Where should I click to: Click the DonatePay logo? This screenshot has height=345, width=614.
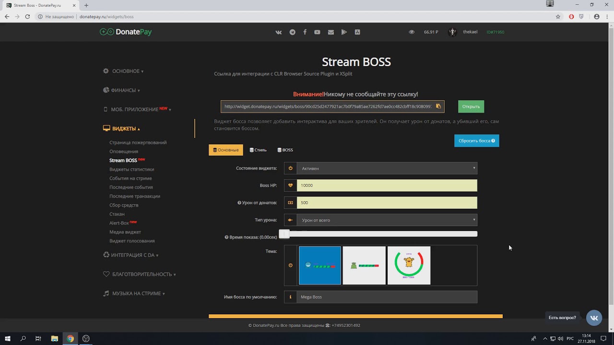tap(126, 32)
